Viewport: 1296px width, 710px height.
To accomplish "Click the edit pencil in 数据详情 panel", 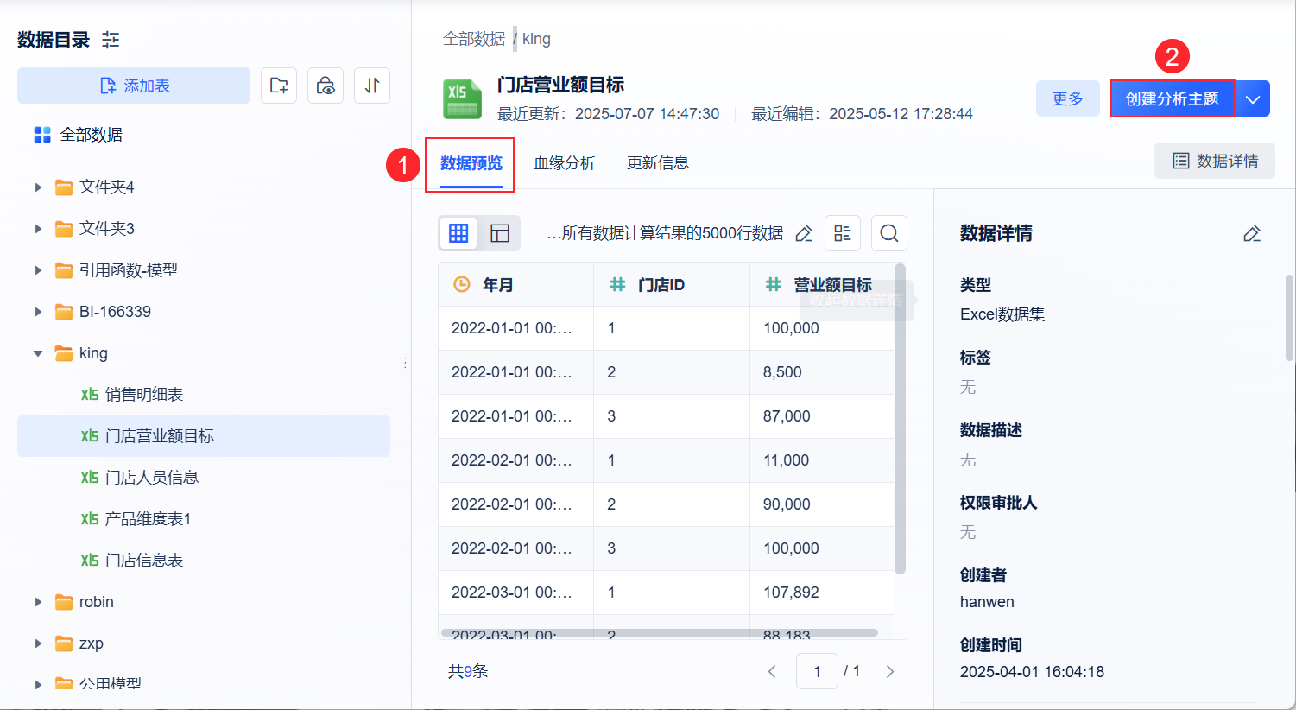I will click(x=1252, y=233).
